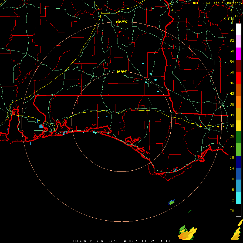This screenshot has width=243, height=243.
Task: Click the legend value '50'
Action: coord(232,72)
